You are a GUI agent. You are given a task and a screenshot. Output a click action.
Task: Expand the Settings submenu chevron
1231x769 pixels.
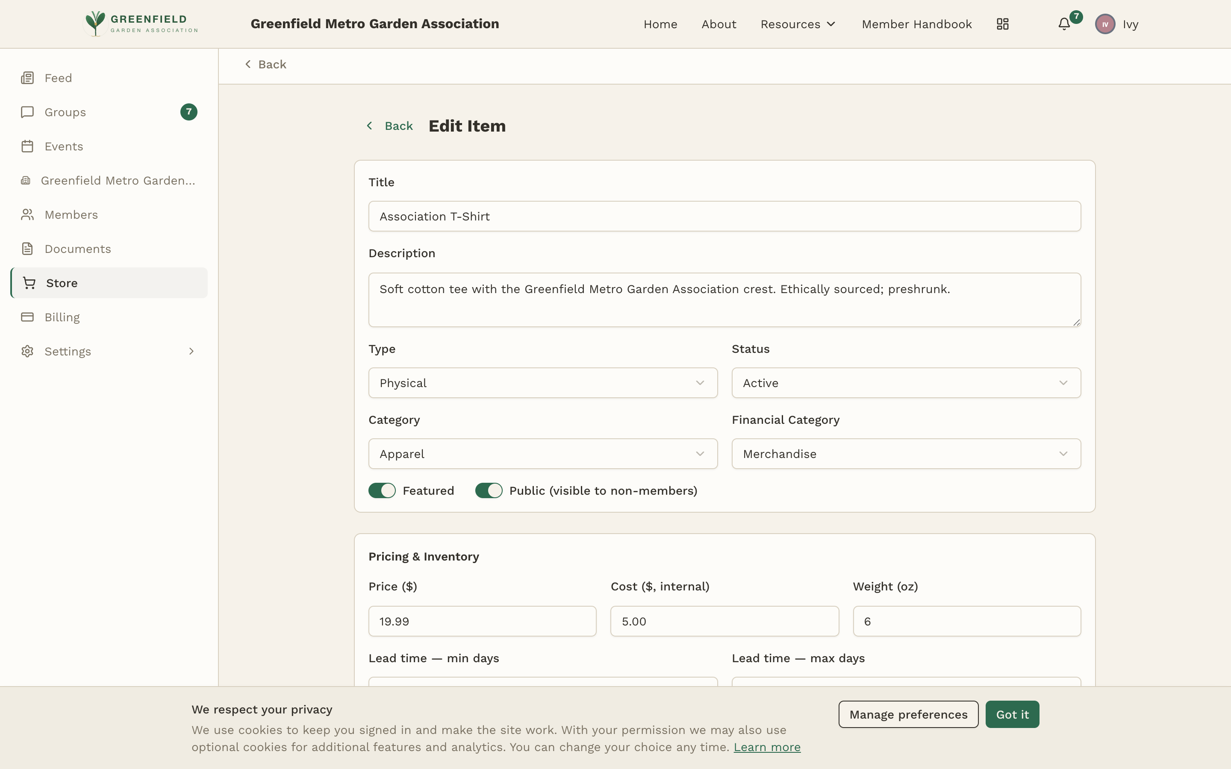click(191, 351)
